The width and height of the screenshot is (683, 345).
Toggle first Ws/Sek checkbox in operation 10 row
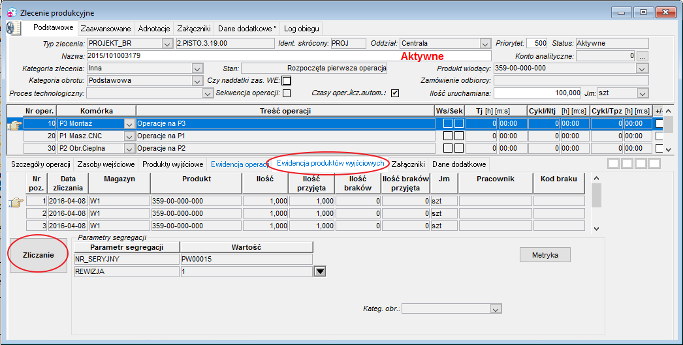[447, 123]
